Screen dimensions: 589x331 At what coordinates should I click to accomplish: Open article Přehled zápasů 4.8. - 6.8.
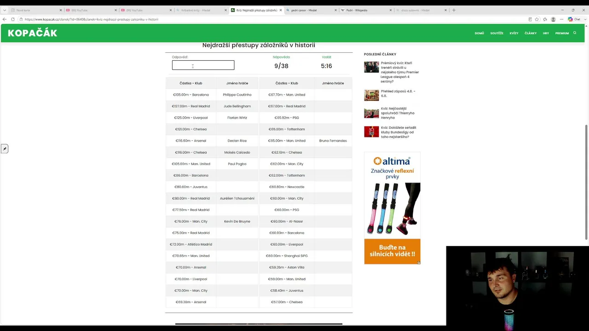pyautogui.click(x=398, y=93)
